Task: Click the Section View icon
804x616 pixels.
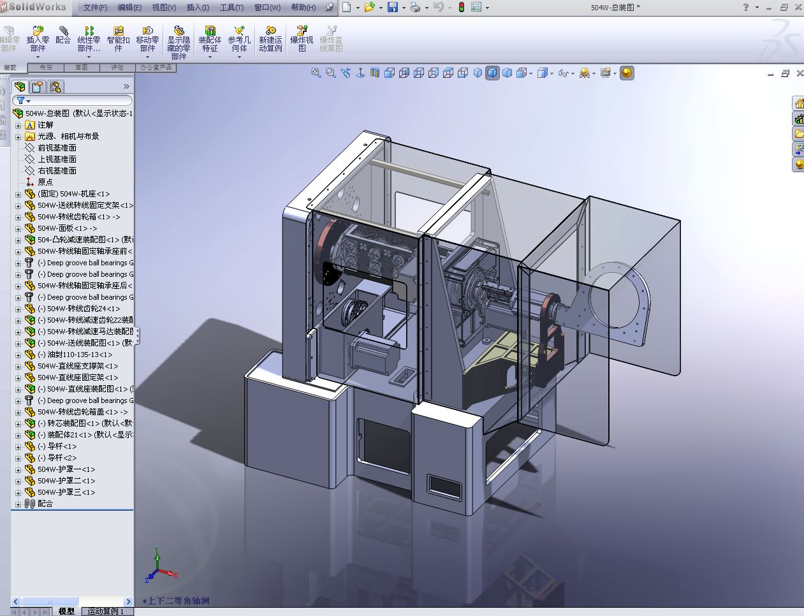Action: [x=375, y=73]
